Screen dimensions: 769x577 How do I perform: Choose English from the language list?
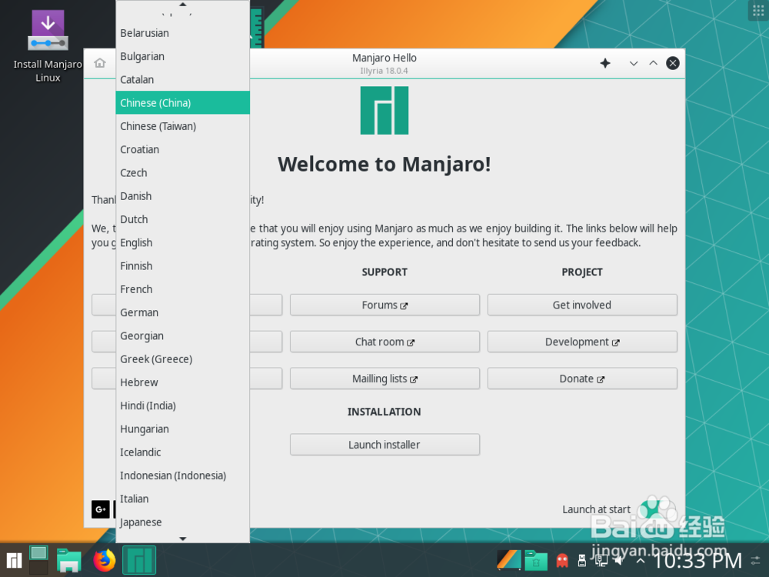click(183, 242)
